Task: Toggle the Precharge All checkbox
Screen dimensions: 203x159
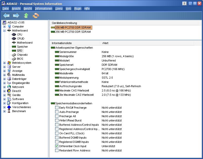Action: point(57,116)
